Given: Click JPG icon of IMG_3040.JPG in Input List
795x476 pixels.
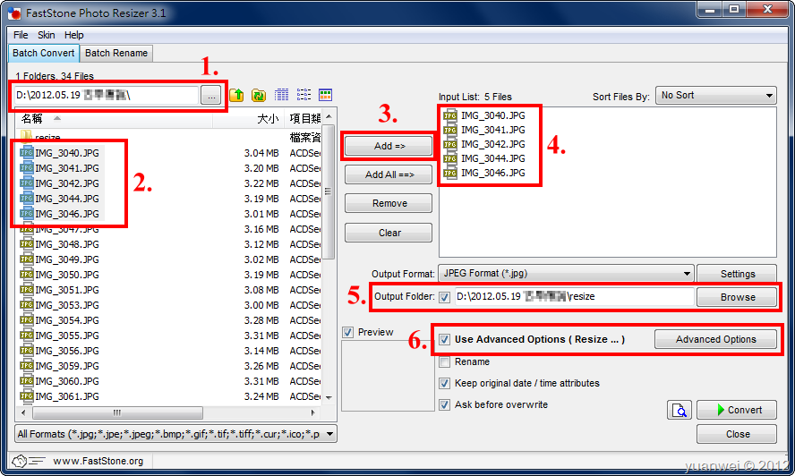Looking at the screenshot, I should (450, 115).
